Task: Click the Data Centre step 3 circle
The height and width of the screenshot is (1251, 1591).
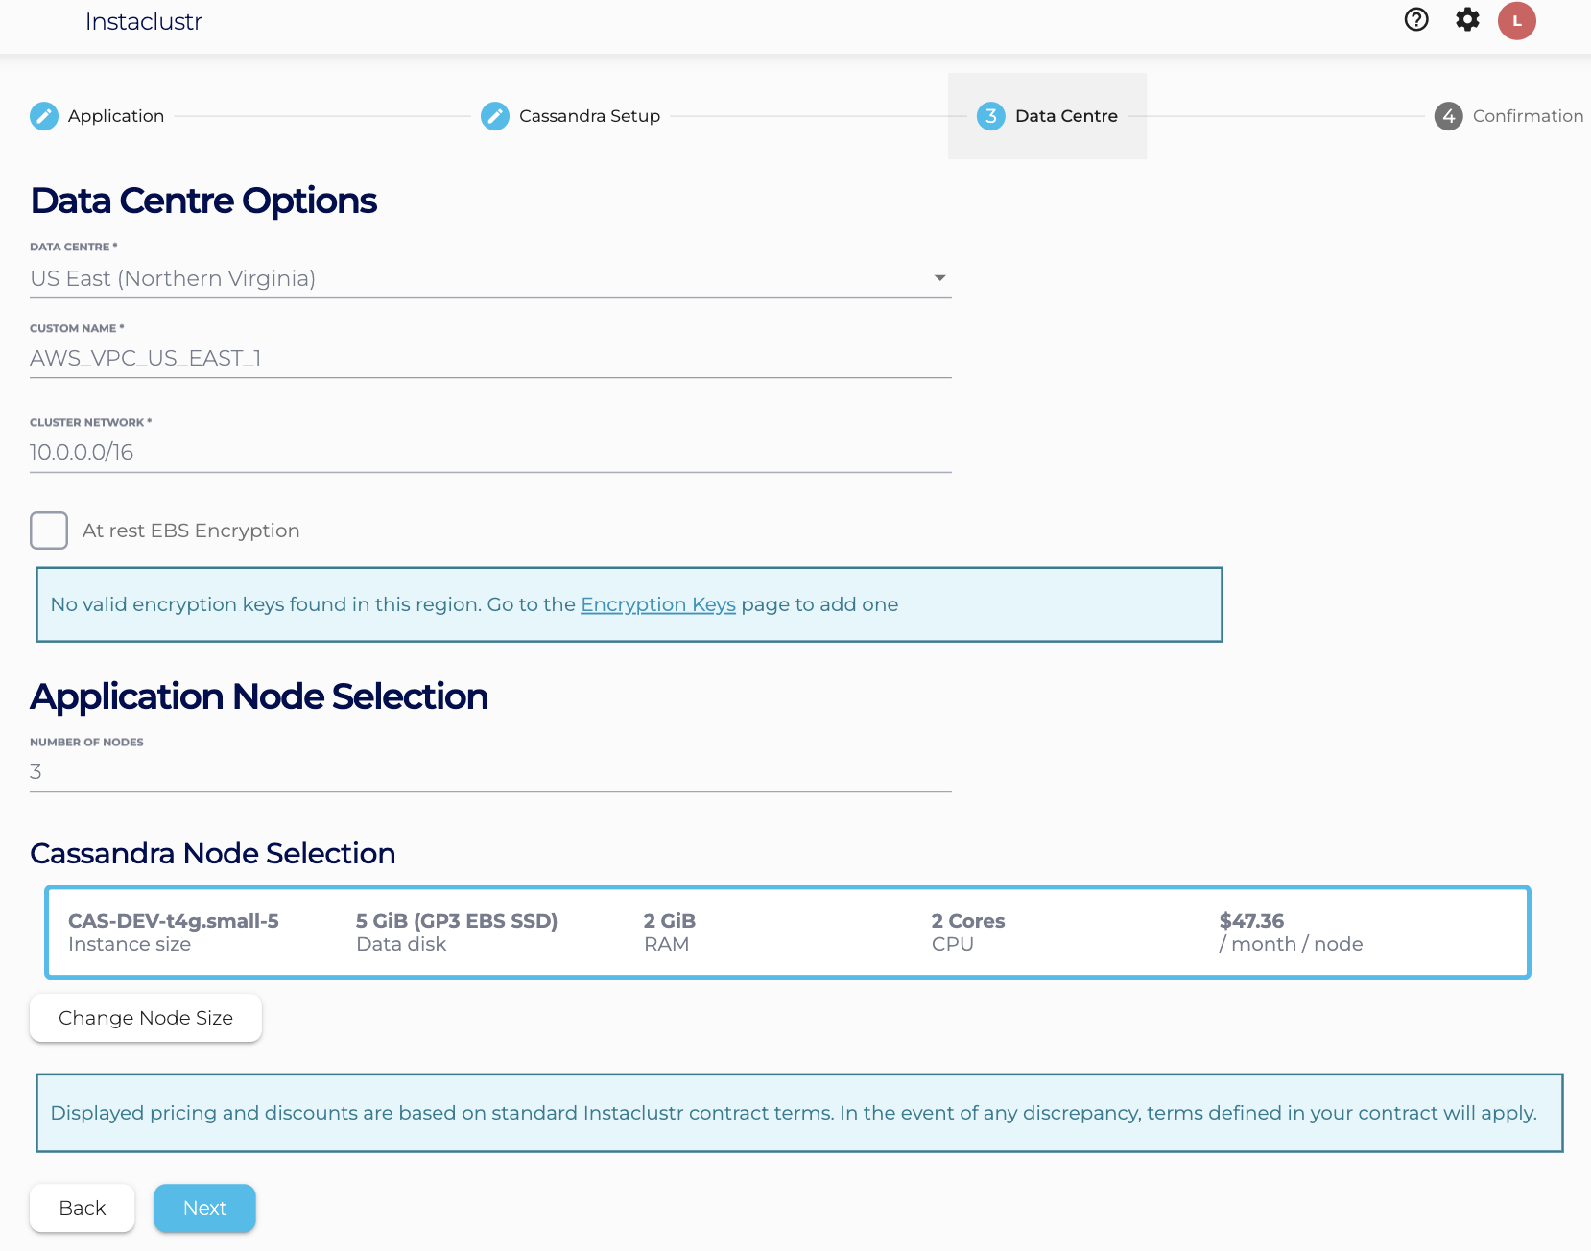Action: coord(990,116)
